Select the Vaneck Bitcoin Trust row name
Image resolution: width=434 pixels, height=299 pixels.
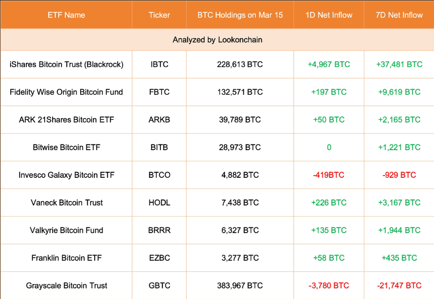[x=67, y=203]
